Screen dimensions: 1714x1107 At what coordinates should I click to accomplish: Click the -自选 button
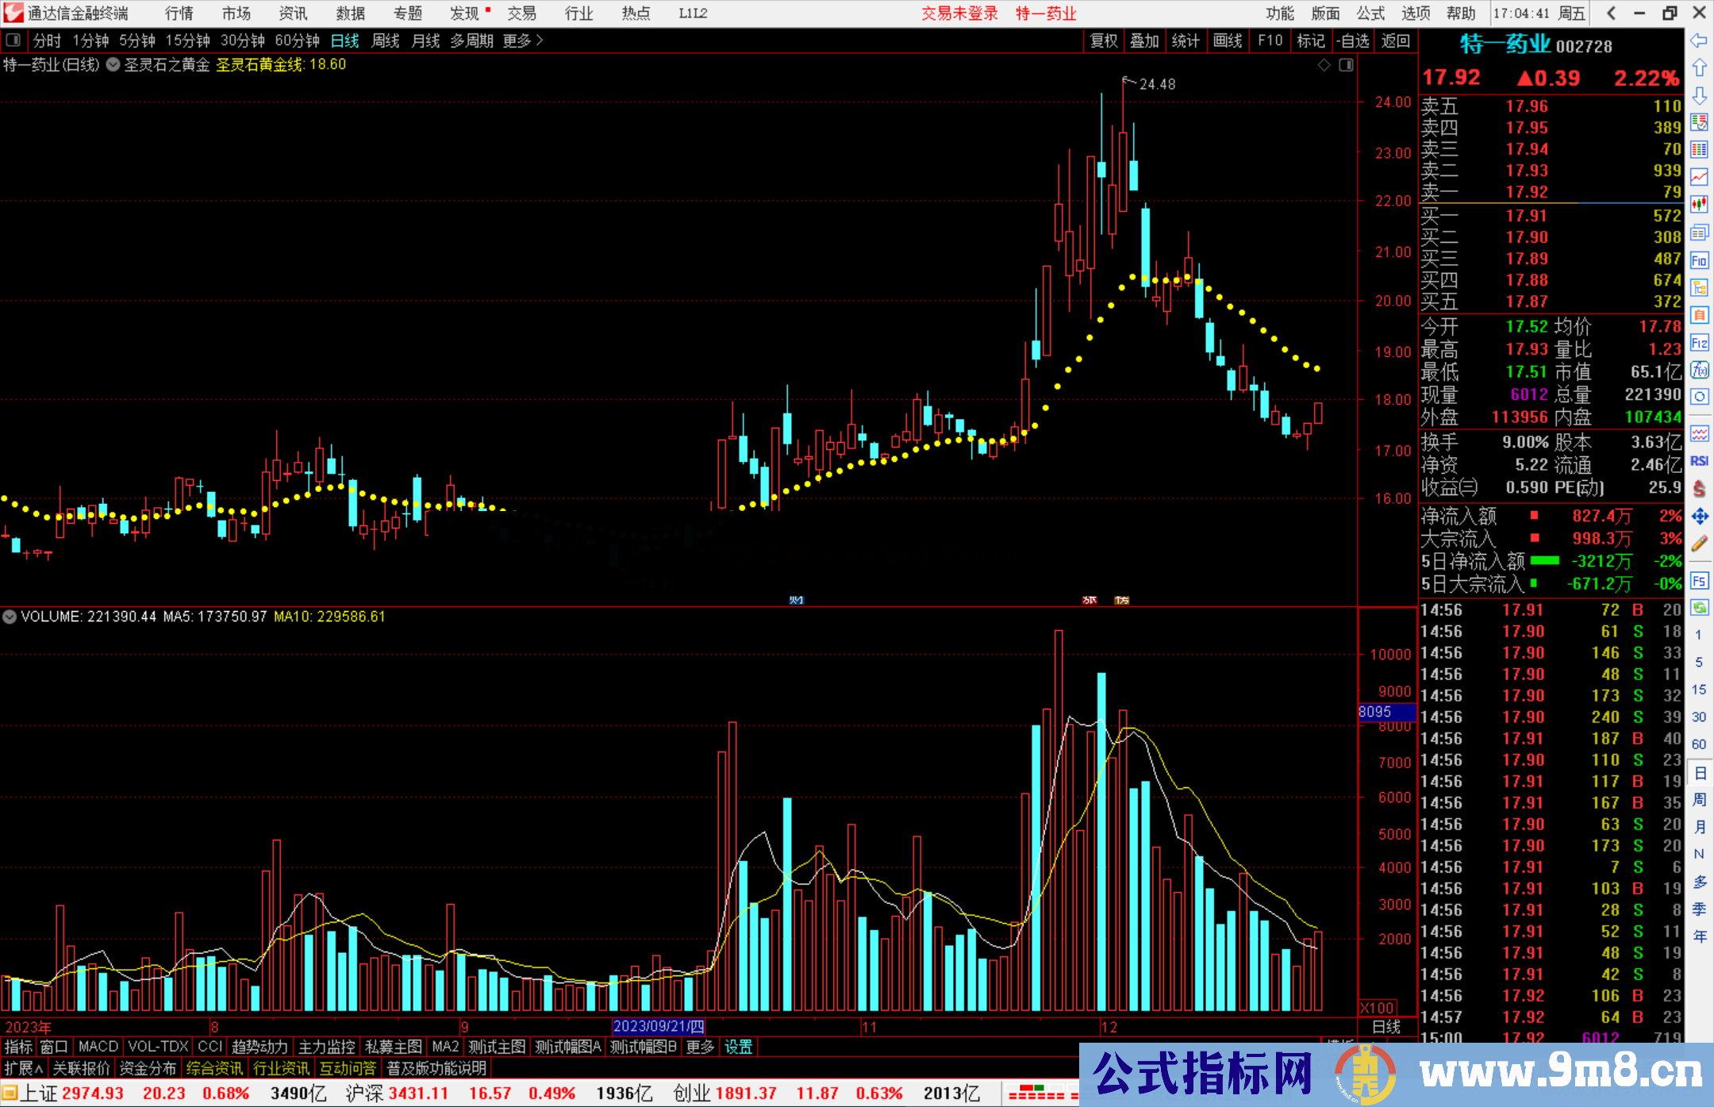coord(1352,40)
